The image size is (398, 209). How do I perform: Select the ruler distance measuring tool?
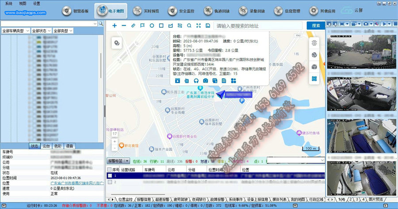[x=133, y=26]
